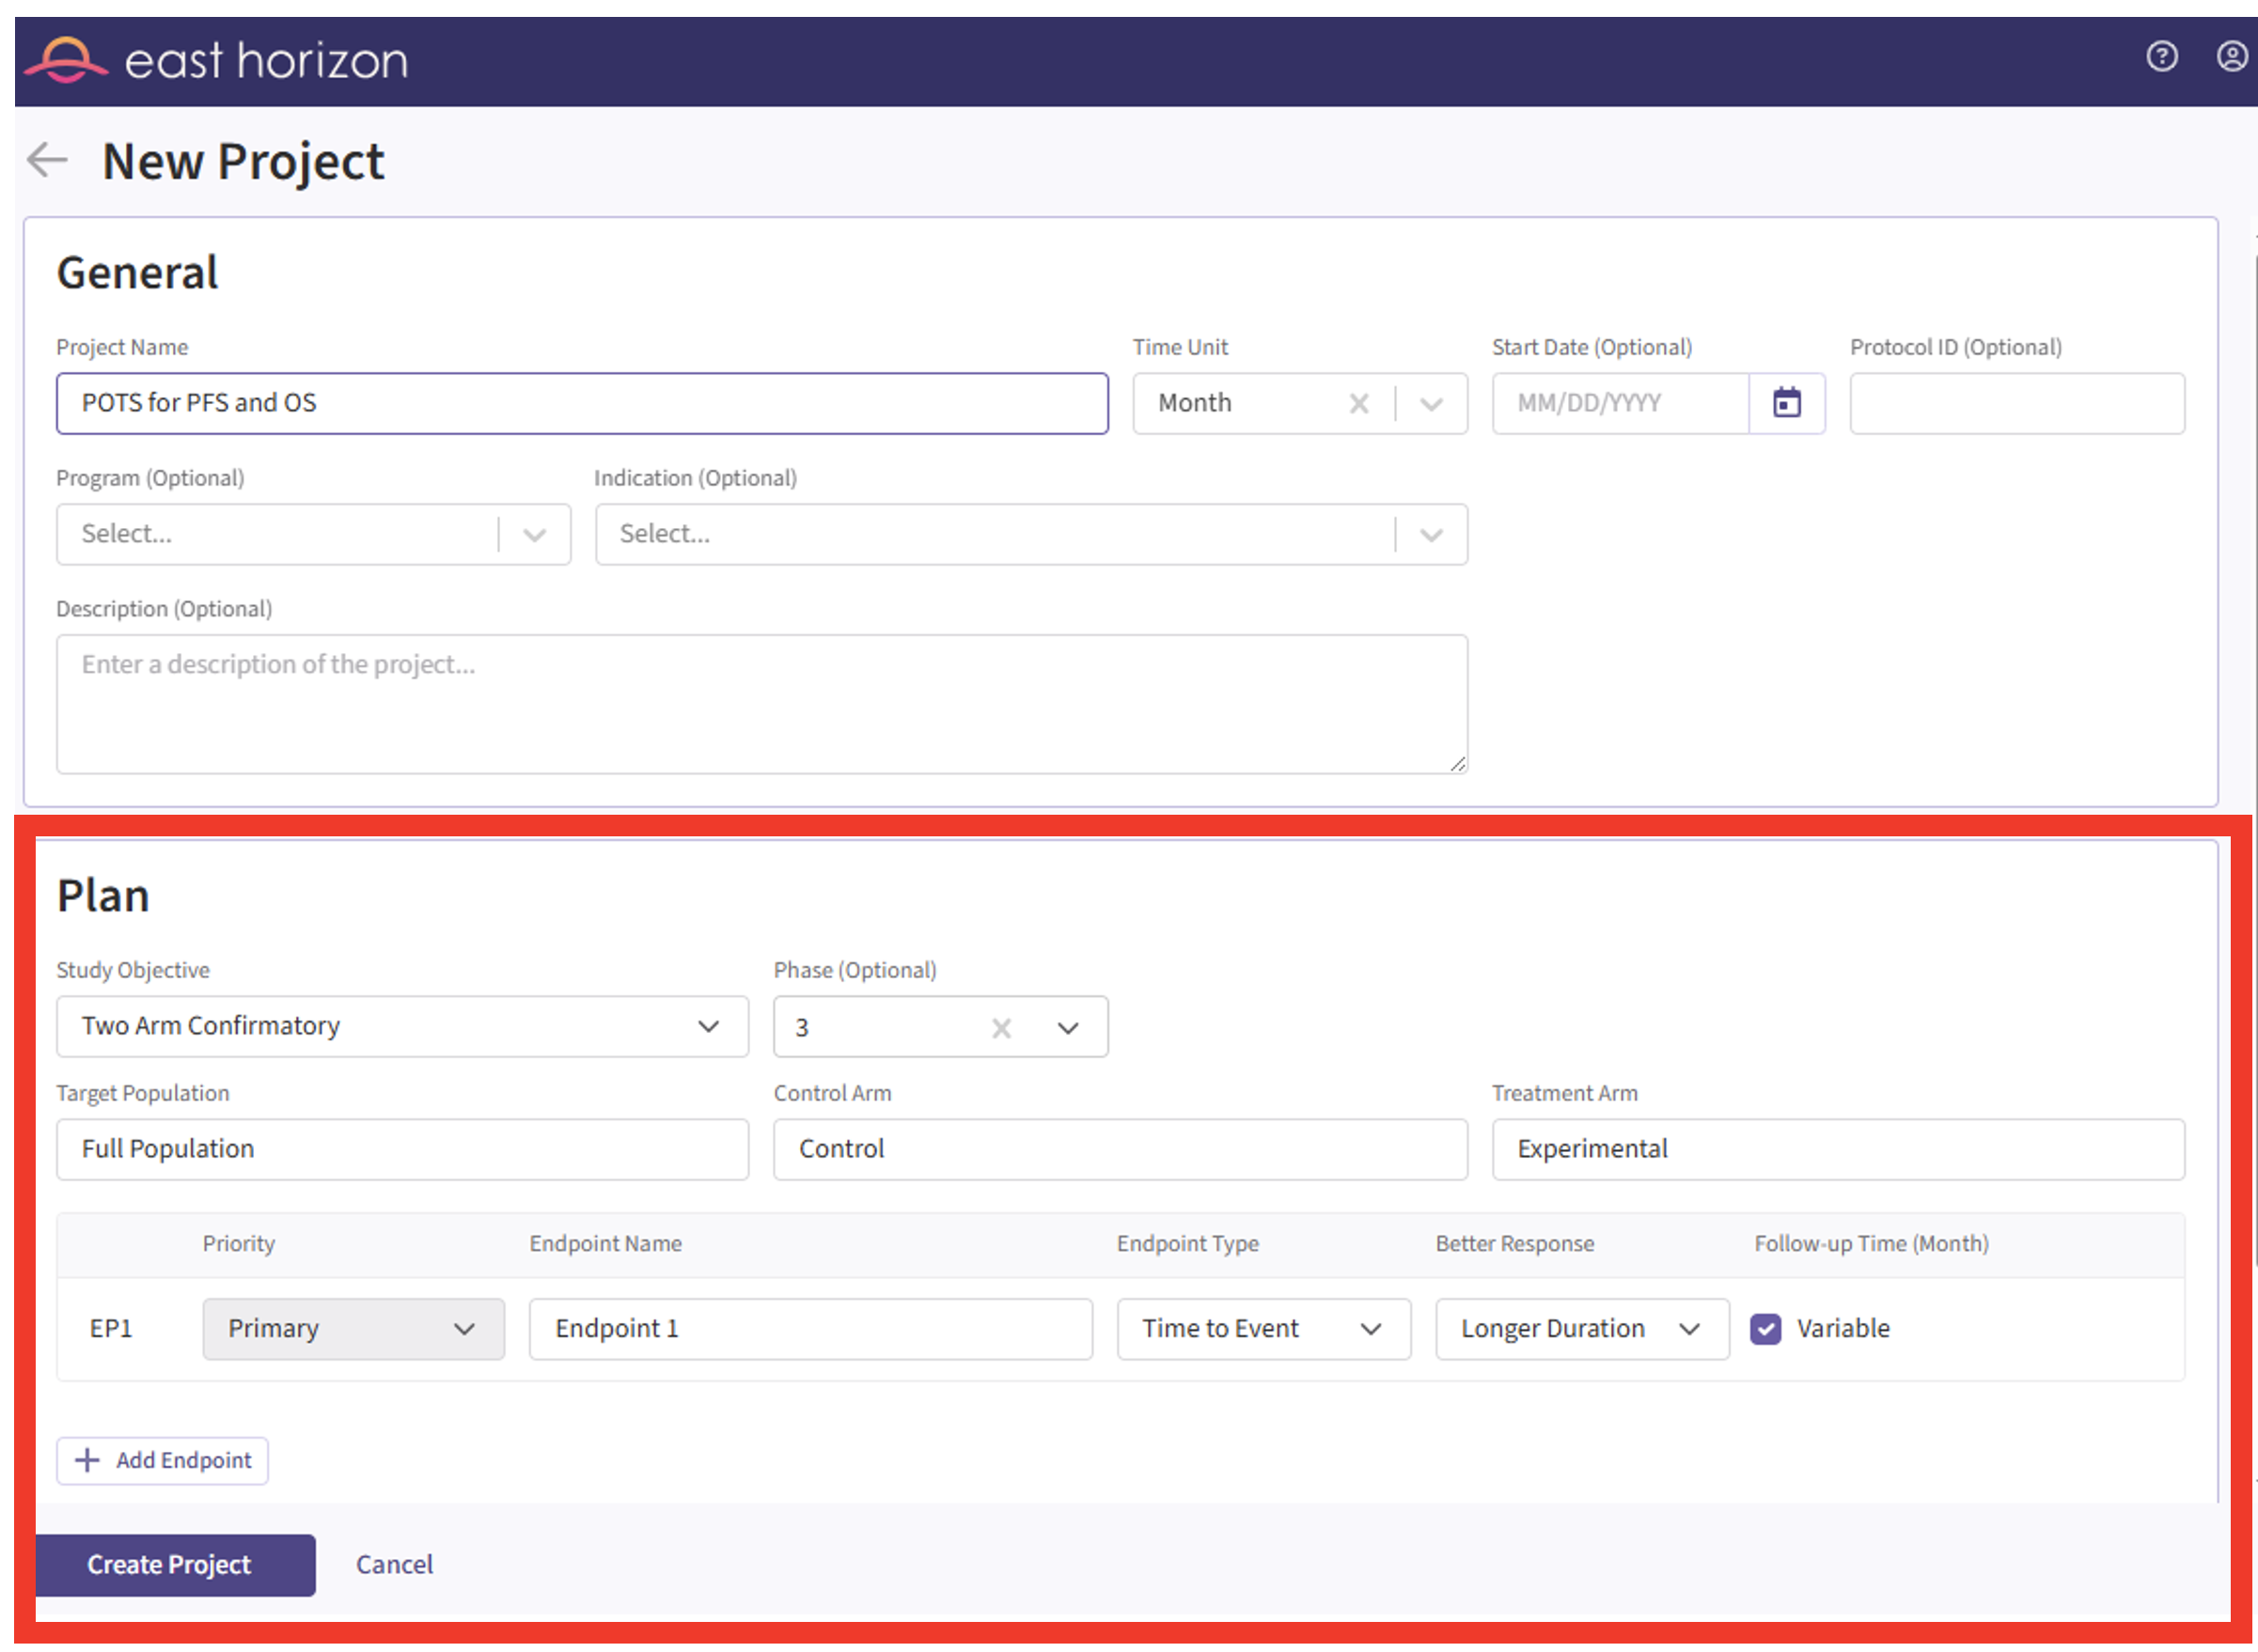Screen dimensions: 2258x1652
Task: Uncheck the Variable follow-up time checkbox
Action: click(1764, 1329)
